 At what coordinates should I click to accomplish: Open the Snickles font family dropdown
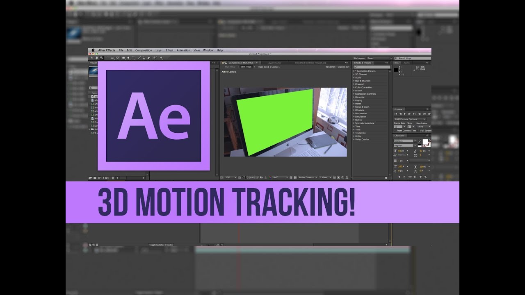405,141
